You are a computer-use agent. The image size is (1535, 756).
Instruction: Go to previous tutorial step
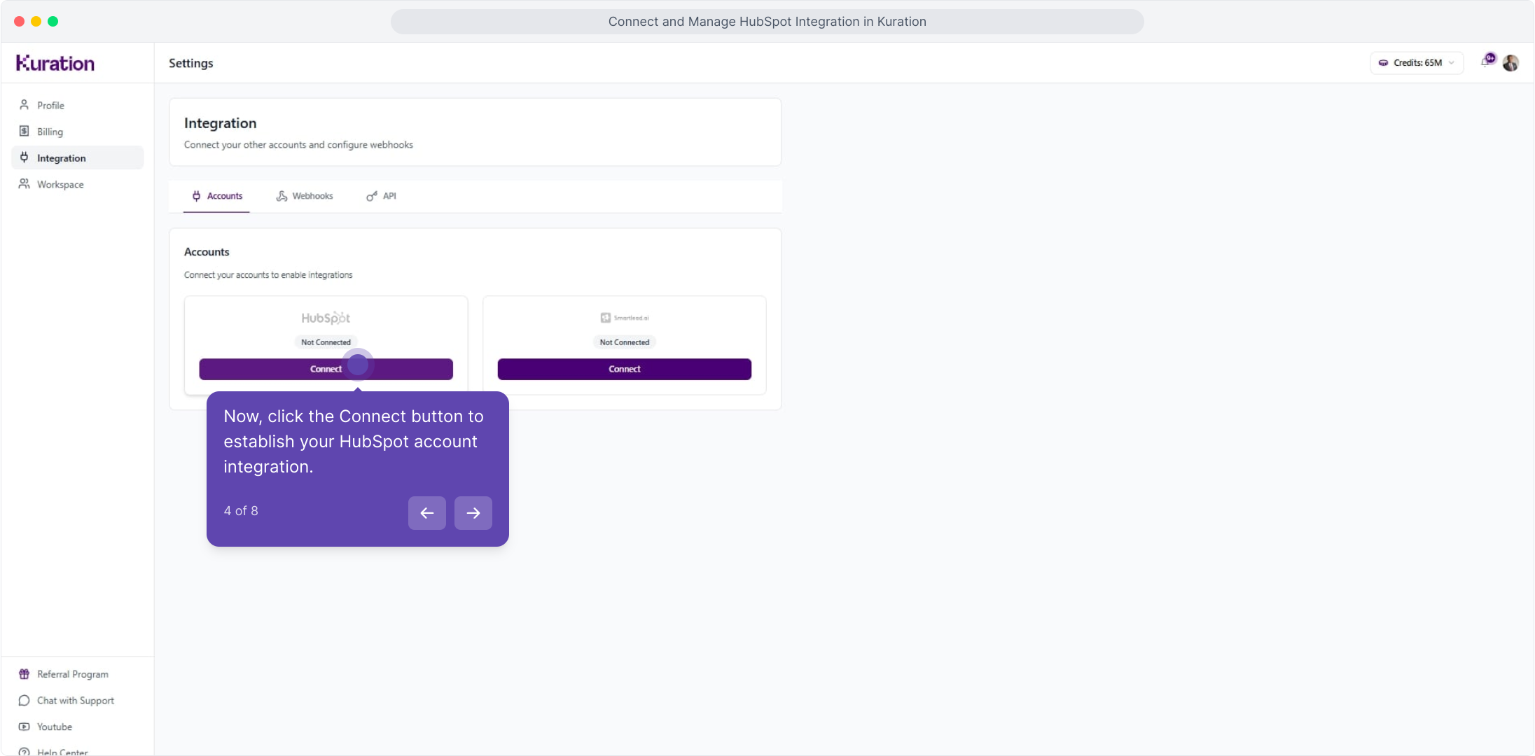click(427, 513)
